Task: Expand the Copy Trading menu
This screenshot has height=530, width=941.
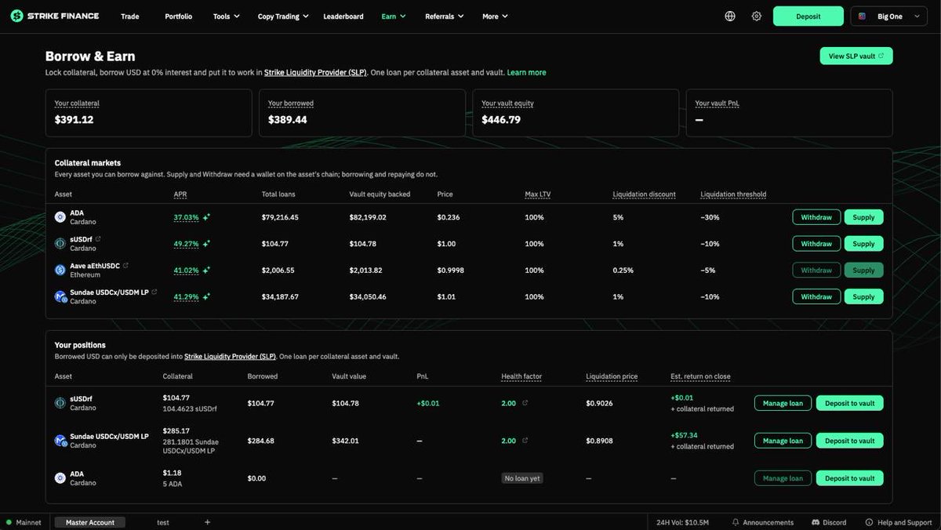Action: tap(283, 16)
